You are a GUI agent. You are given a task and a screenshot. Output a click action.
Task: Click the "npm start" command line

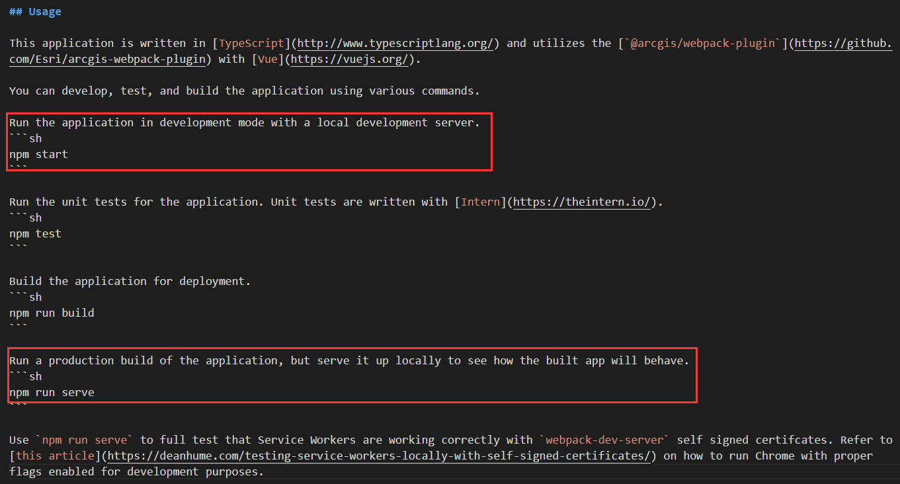pyautogui.click(x=38, y=154)
